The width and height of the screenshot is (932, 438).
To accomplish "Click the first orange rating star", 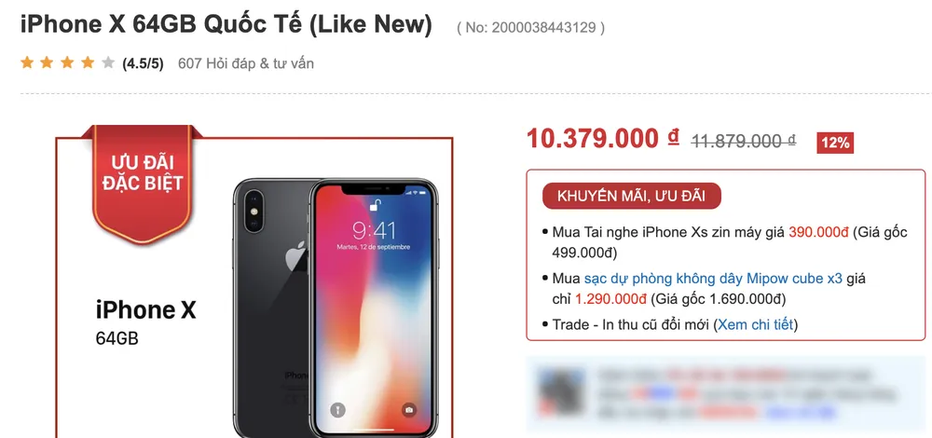I will click(x=26, y=63).
